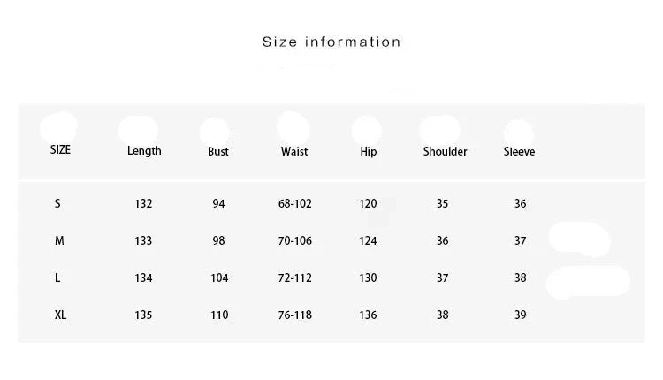The image size is (663, 380).
Task: Click waist range 68-102 for size S
Action: 295,204
